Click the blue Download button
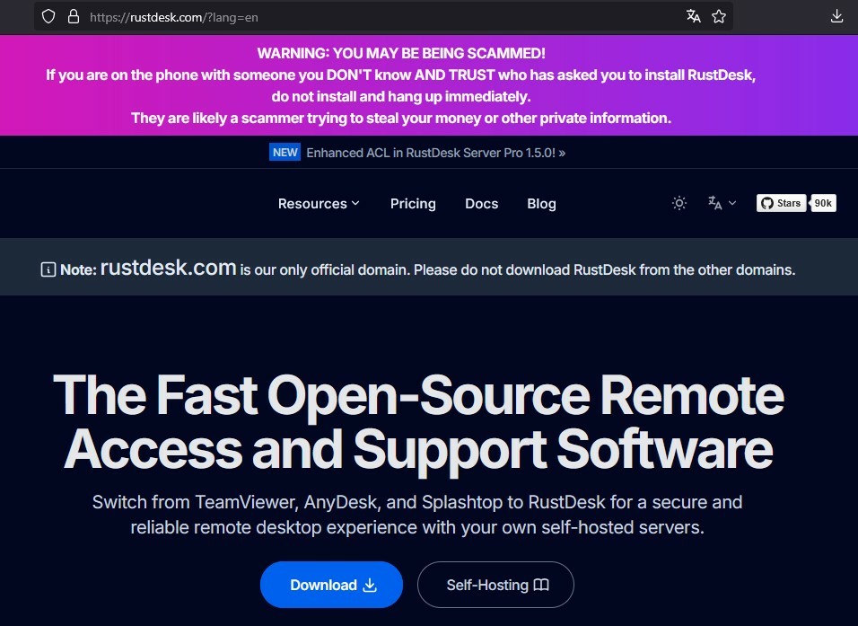The image size is (858, 626). pyautogui.click(x=331, y=585)
